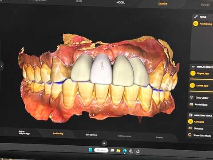
Task: Open the Scan stage tab
Action: click(x=79, y=1)
